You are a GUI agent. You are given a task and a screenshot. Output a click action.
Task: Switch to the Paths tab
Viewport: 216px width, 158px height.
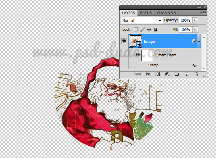click(x=146, y=13)
